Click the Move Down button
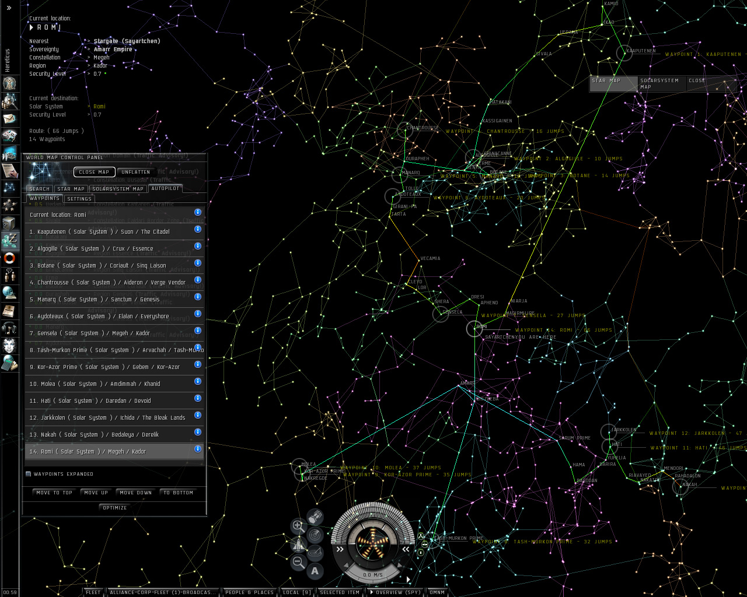747x597 pixels. click(136, 493)
